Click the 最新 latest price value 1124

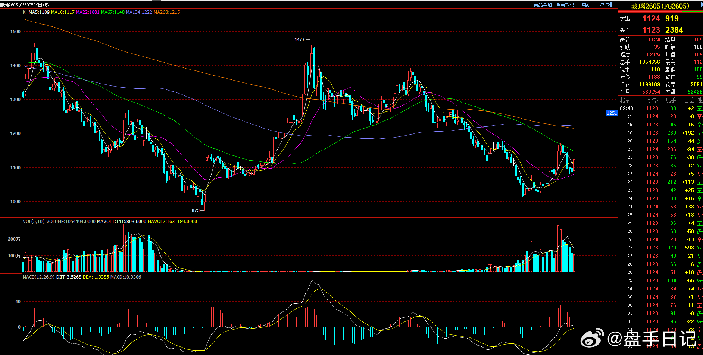(654, 40)
